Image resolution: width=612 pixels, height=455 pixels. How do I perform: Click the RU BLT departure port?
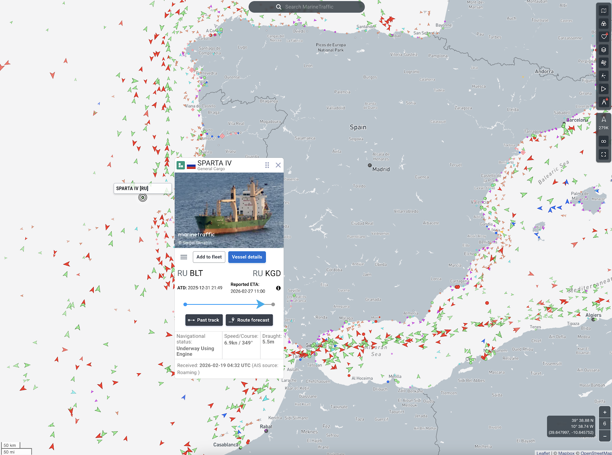point(190,274)
